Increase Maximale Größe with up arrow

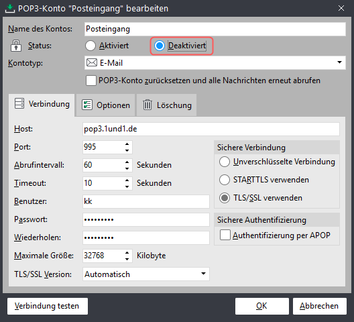(x=127, y=253)
